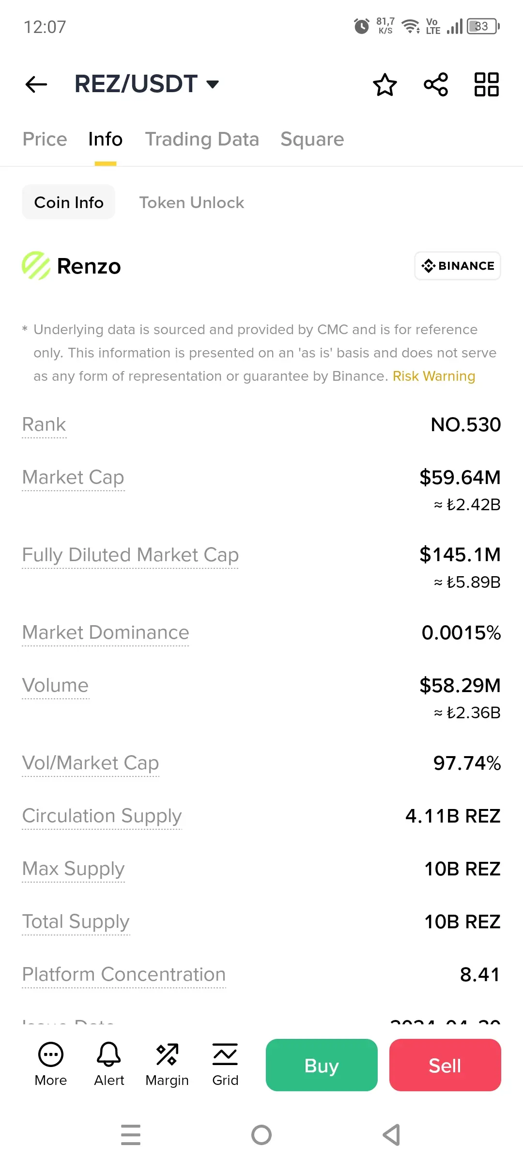Open the Square tab
Image resolution: width=523 pixels, height=1164 pixels.
pos(312,139)
